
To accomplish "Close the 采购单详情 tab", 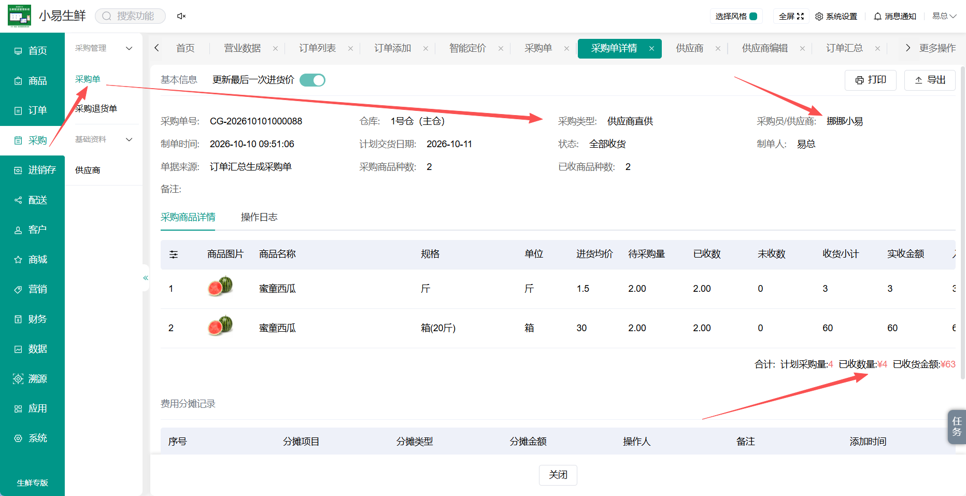I will click(x=651, y=49).
